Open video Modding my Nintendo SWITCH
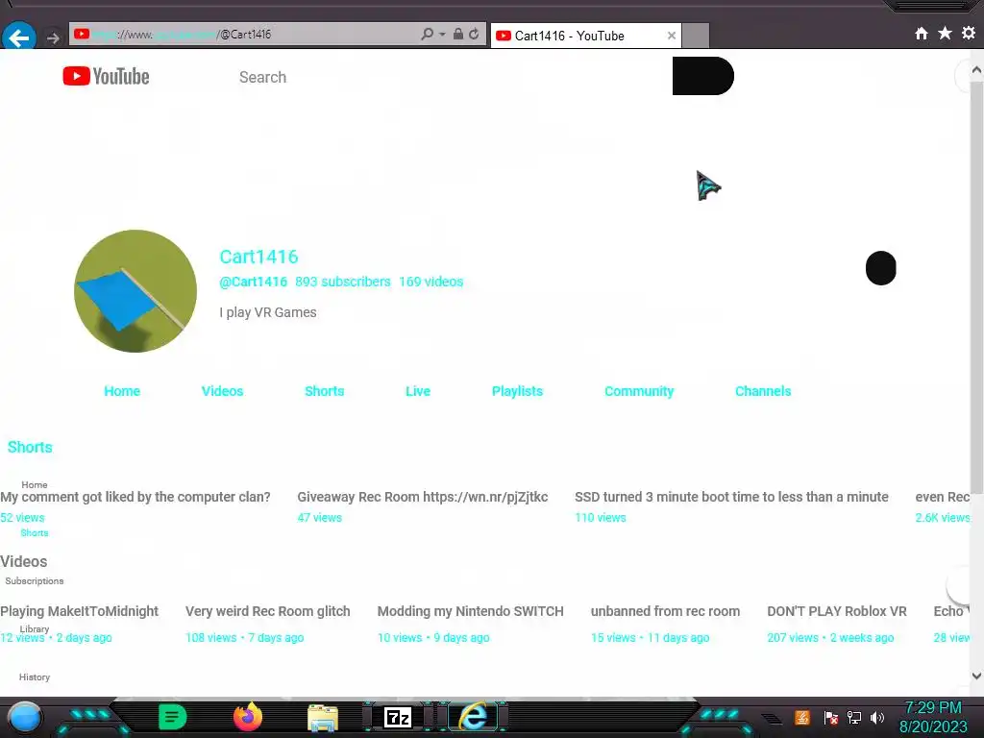The image size is (984, 738). point(471,611)
